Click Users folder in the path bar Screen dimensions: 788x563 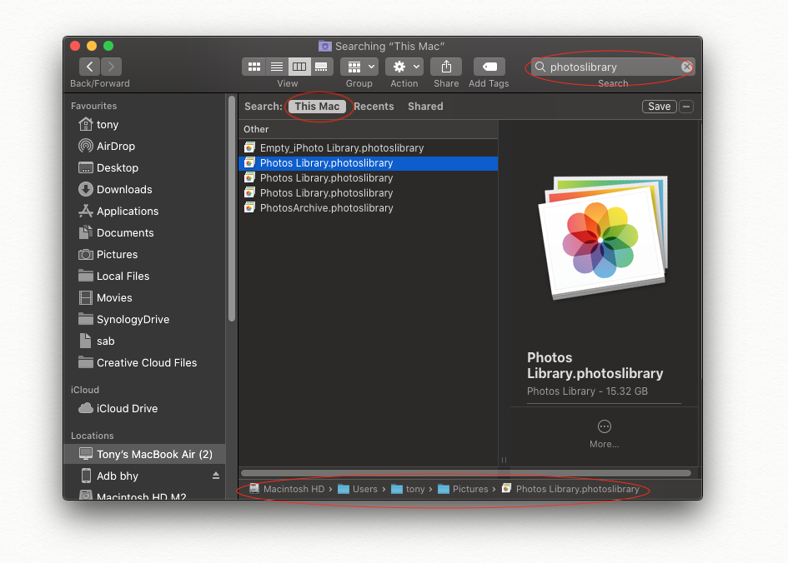pyautogui.click(x=358, y=489)
